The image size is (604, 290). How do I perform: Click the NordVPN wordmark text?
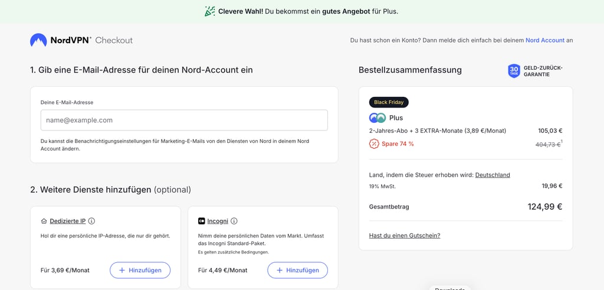[x=71, y=40]
